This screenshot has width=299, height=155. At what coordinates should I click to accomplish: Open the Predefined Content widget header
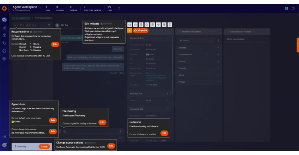point(199,32)
